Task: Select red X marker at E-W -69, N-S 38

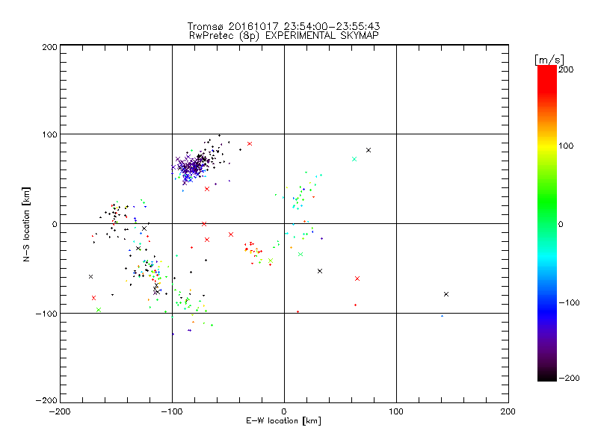Action: (207, 189)
